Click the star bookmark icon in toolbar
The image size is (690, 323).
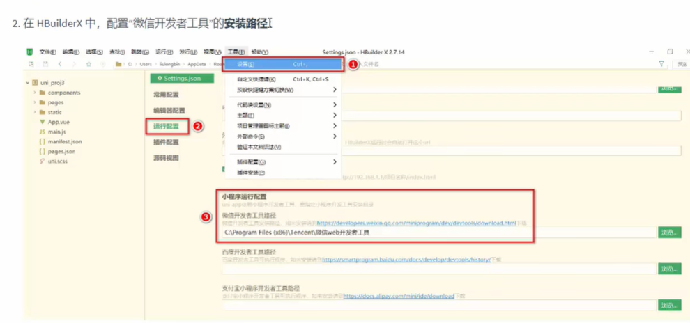click(x=89, y=64)
